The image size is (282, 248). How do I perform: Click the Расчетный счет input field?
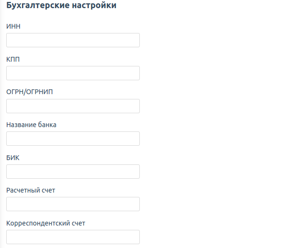73,204
